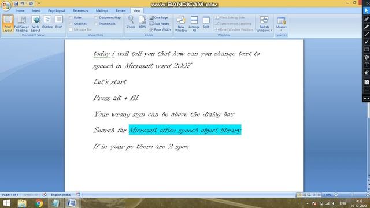The height and width of the screenshot is (208, 370).
Task: Open File Explorer from the taskbar
Action: pos(22,203)
